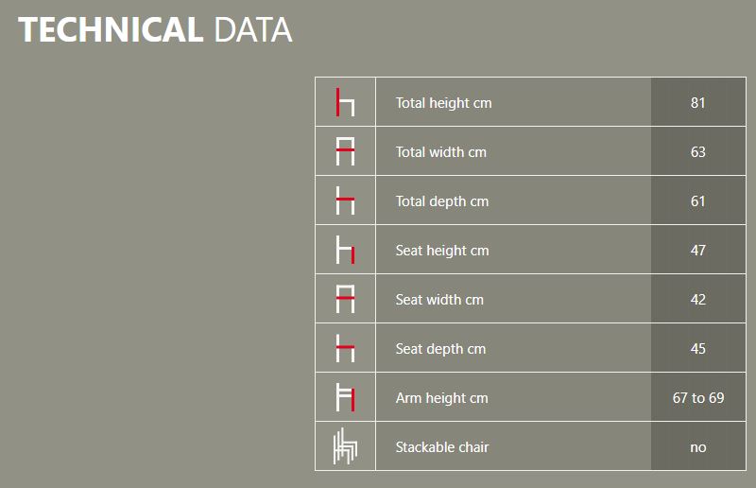Click the TECHNICAL DATA heading
Screen dimensions: 756x488
(156, 30)
